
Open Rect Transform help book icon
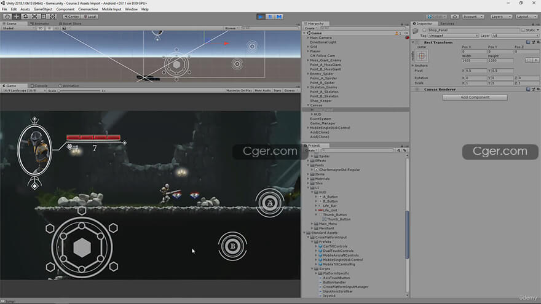[x=528, y=42]
